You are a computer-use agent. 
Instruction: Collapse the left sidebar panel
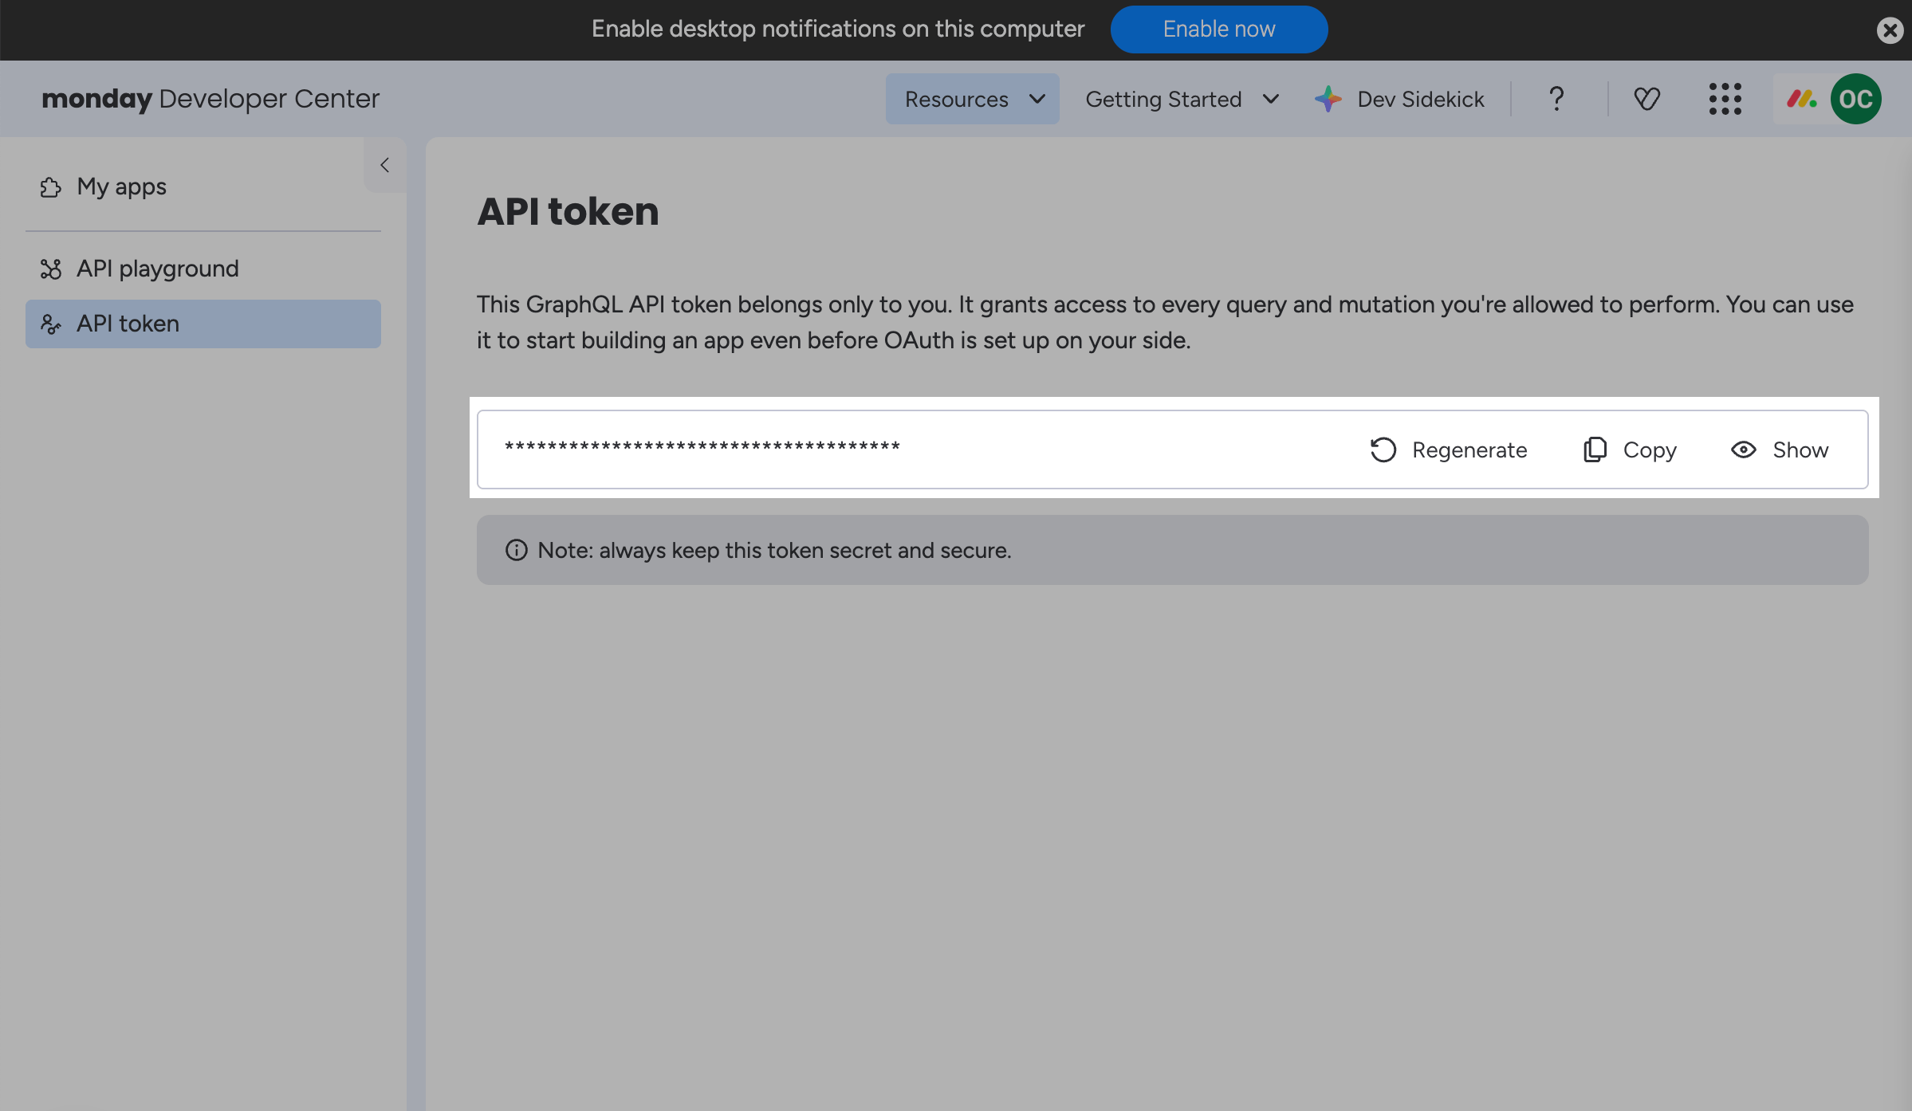click(x=384, y=165)
